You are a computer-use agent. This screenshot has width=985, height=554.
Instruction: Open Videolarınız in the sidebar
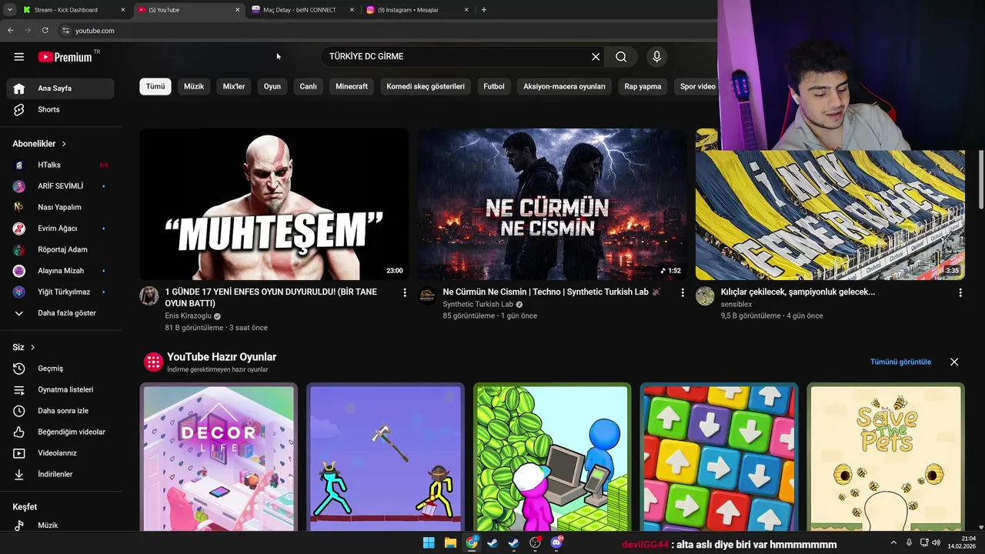pos(60,453)
